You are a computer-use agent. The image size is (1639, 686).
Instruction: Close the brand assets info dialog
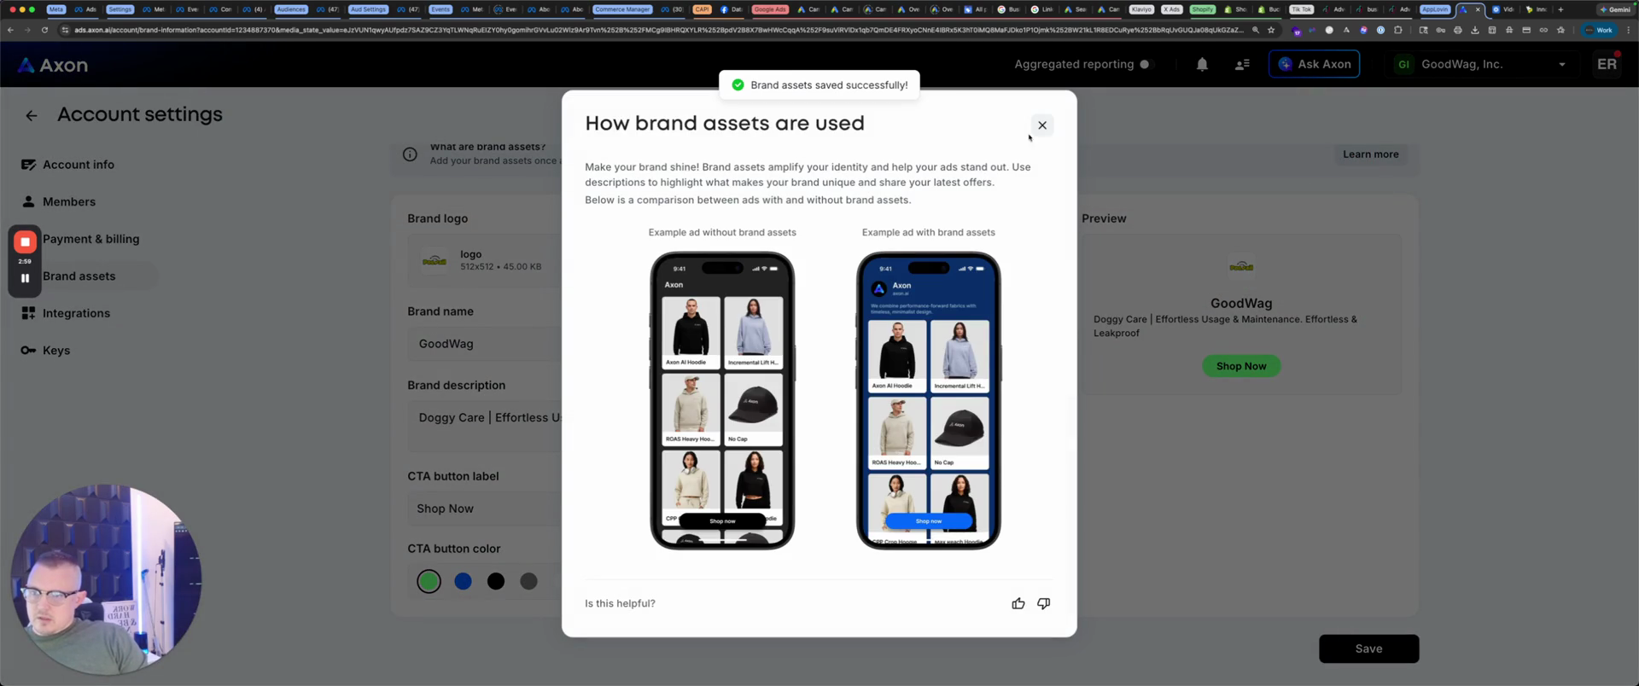point(1041,125)
